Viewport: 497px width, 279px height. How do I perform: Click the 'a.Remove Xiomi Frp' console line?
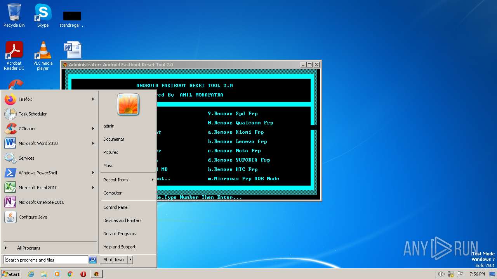tap(236, 132)
